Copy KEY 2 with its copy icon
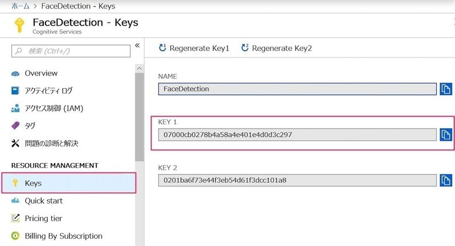Screen dimensions: 455x246 tap(446, 180)
